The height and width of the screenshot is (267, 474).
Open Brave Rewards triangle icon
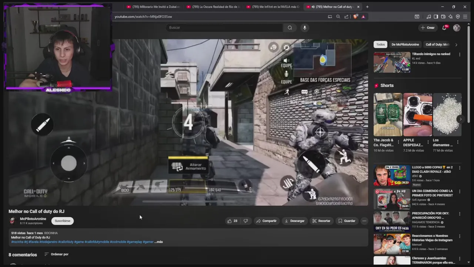pyautogui.click(x=363, y=17)
